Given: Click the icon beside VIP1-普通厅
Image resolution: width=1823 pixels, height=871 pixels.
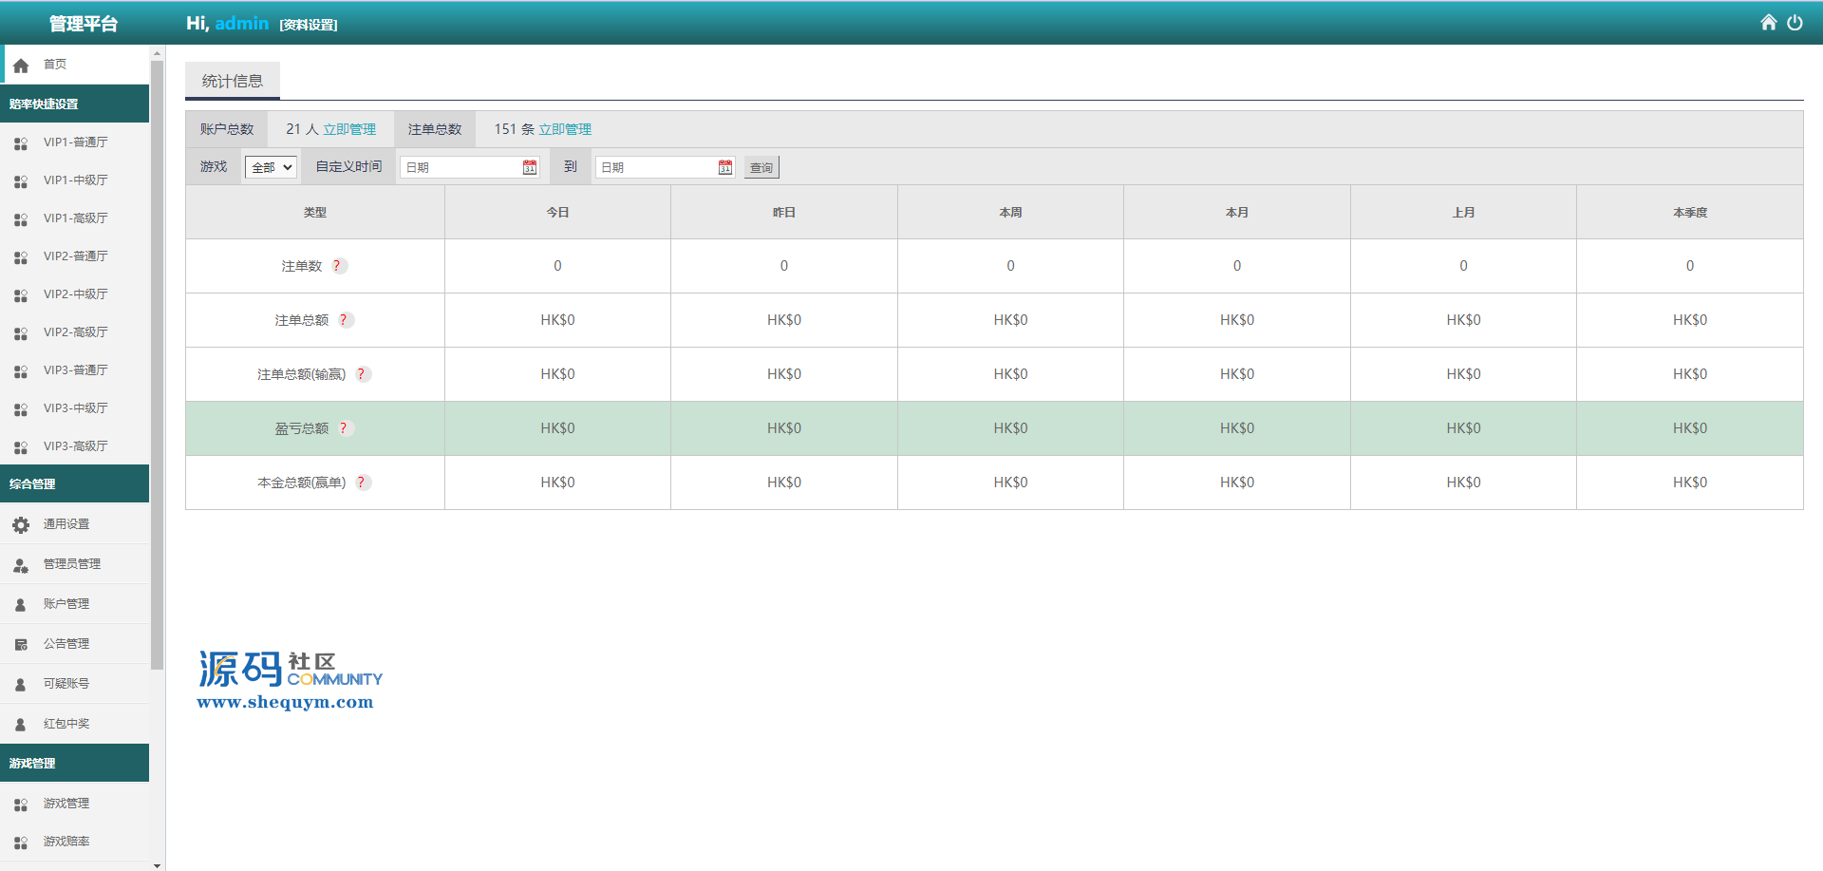Looking at the screenshot, I should pos(21,143).
